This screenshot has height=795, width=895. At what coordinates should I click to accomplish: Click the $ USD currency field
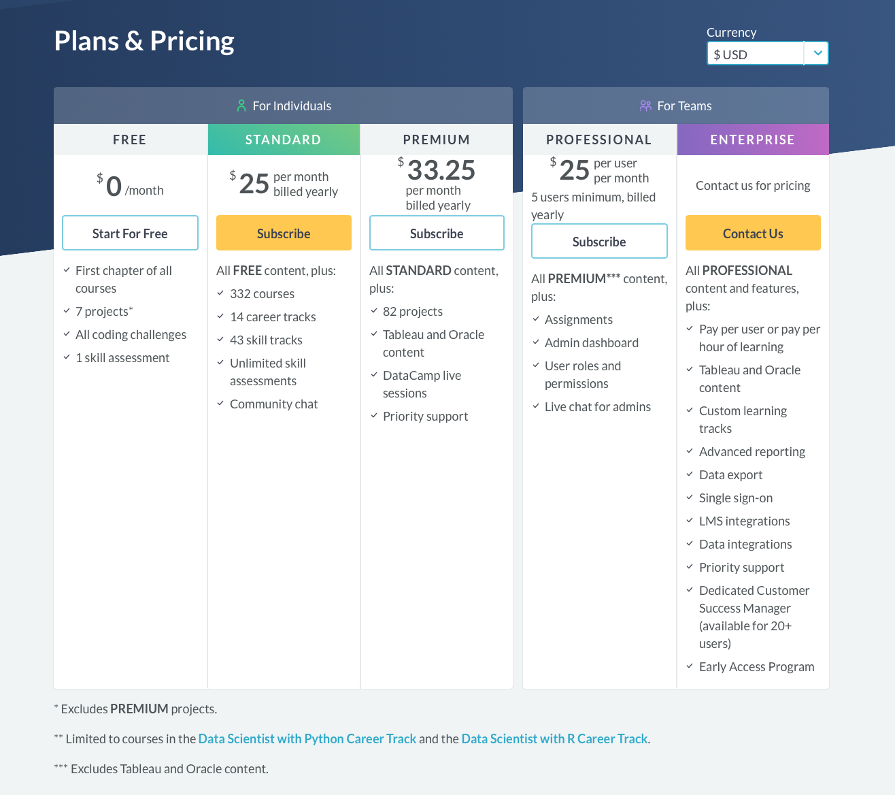[x=755, y=54]
